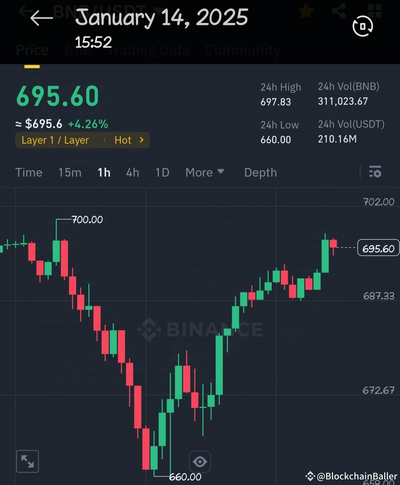Open order book with the Depth view
The height and width of the screenshot is (485, 400).
tap(260, 172)
